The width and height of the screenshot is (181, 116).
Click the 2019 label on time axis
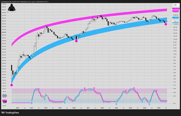pyautogui.click(x=60, y=108)
